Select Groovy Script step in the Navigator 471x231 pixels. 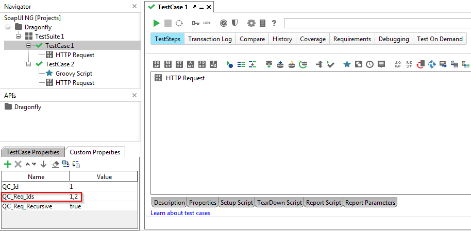pyautogui.click(x=74, y=74)
